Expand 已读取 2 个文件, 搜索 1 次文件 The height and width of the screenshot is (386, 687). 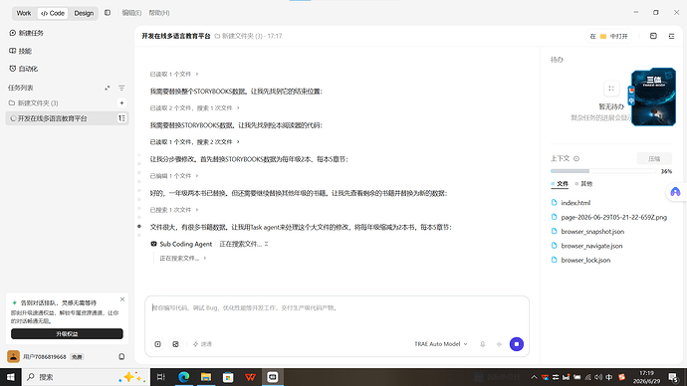point(194,107)
